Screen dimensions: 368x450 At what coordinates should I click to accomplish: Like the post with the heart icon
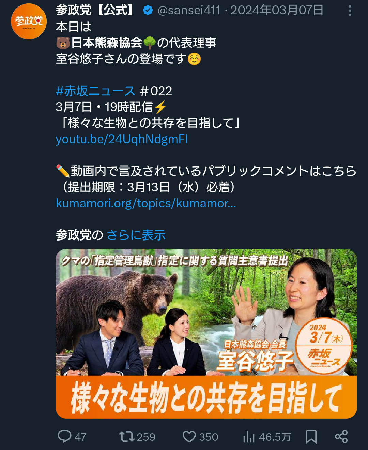click(189, 437)
